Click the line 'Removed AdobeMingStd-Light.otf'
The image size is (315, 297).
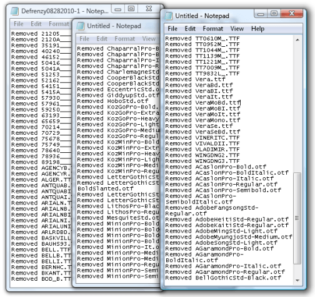pos(221,231)
